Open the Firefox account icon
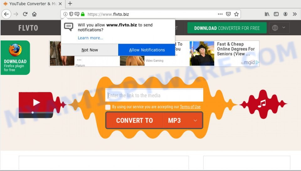This screenshot has width=301, height=171. 285,14
